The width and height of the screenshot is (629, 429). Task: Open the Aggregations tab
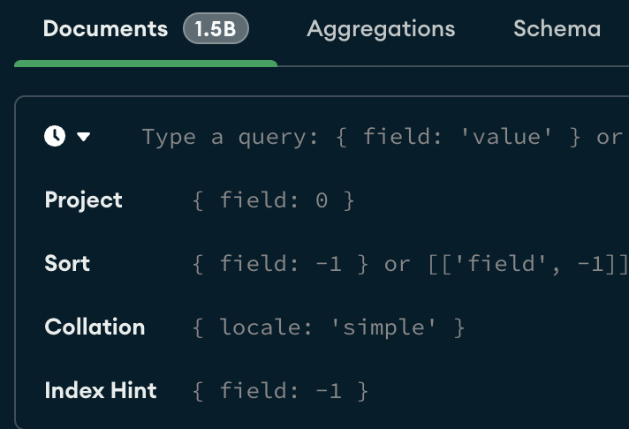click(x=381, y=29)
